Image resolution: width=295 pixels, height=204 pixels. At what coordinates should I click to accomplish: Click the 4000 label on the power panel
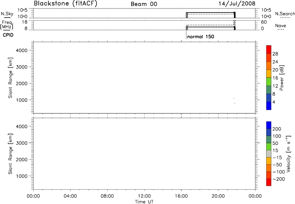coord(21,50)
